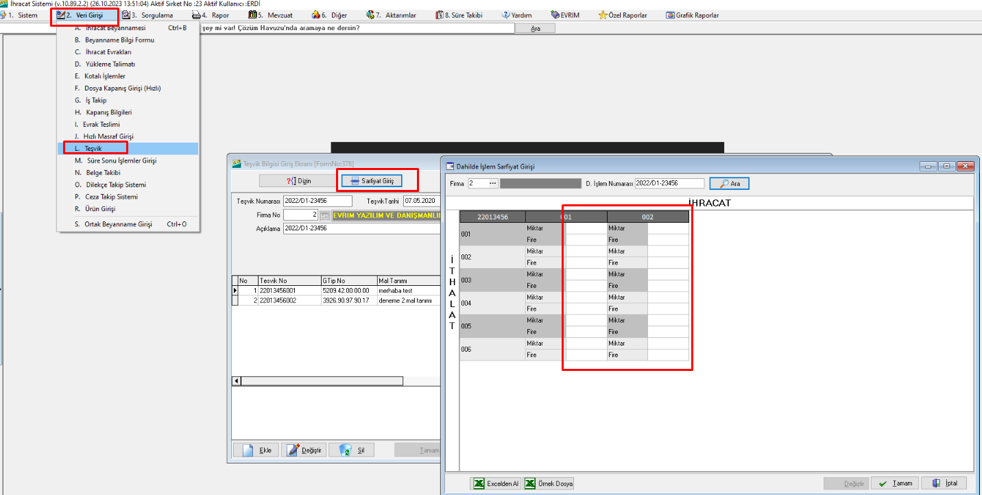Image resolution: width=982 pixels, height=495 pixels.
Task: Click the Çözüm Havuzu search field
Action: 357,28
